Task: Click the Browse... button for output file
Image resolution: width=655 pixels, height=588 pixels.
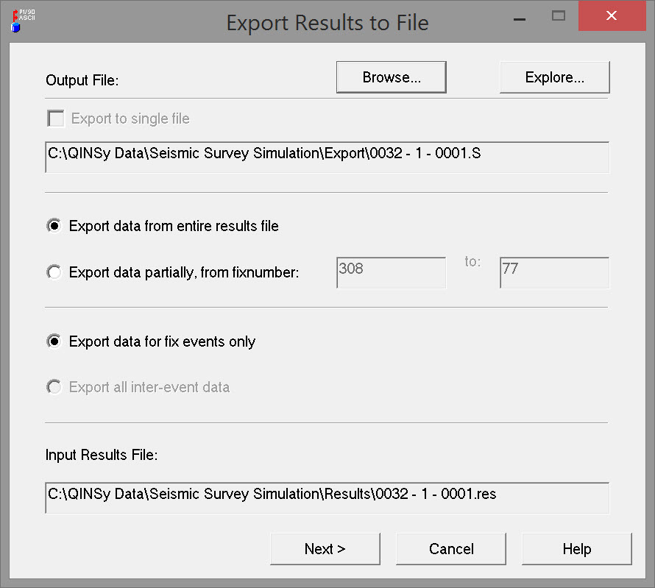Action: click(x=391, y=77)
